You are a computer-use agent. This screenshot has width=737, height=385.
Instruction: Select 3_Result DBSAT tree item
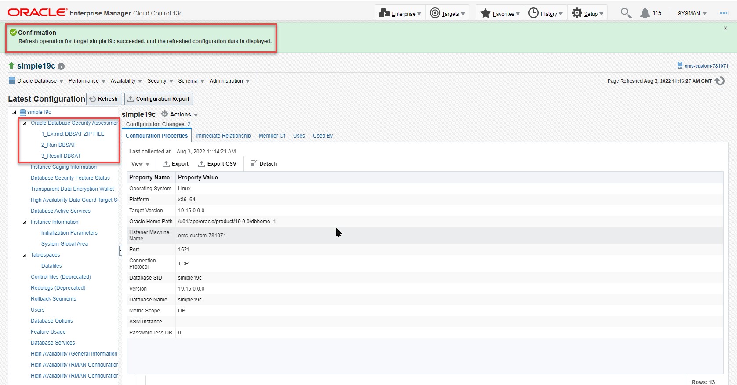(x=61, y=156)
